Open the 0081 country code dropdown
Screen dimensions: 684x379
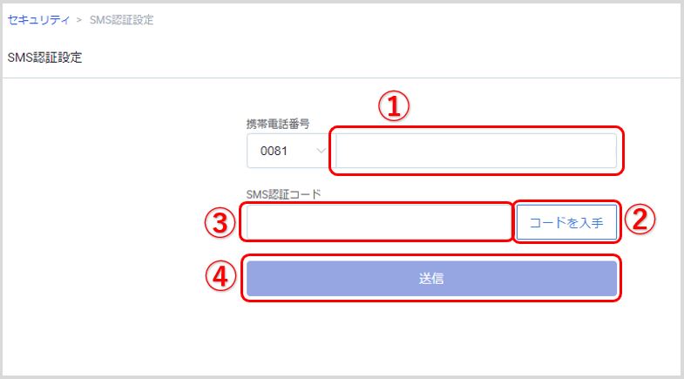pyautogui.click(x=288, y=151)
